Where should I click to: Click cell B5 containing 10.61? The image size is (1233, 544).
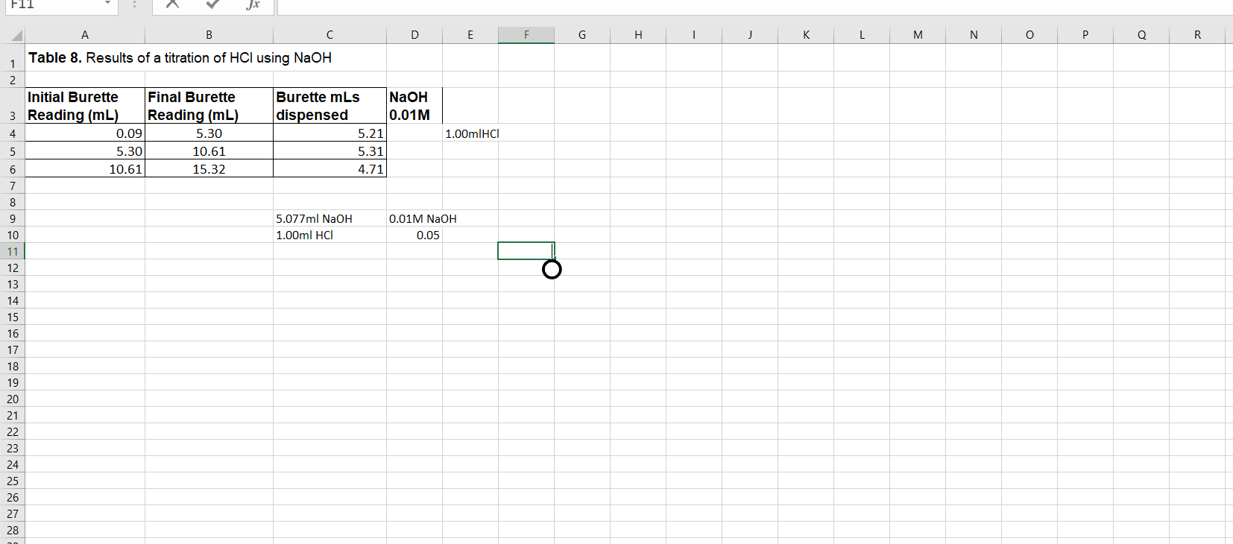[209, 151]
